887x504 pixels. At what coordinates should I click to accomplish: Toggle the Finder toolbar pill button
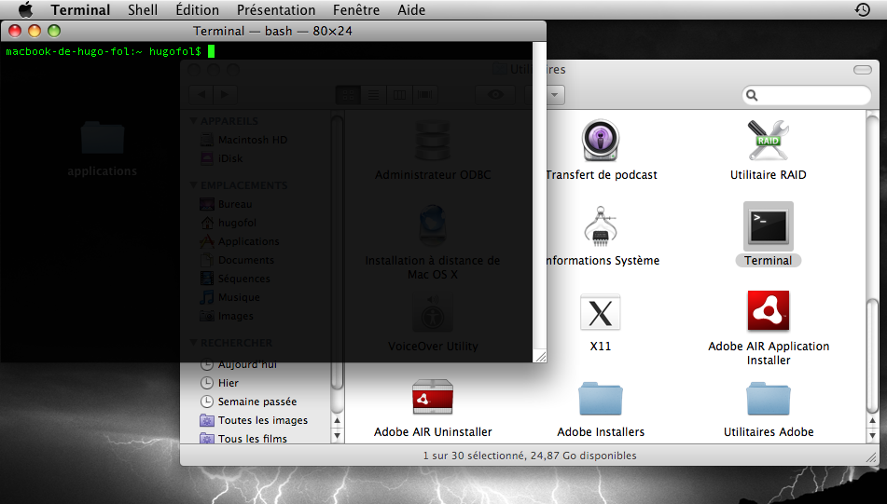[862, 70]
